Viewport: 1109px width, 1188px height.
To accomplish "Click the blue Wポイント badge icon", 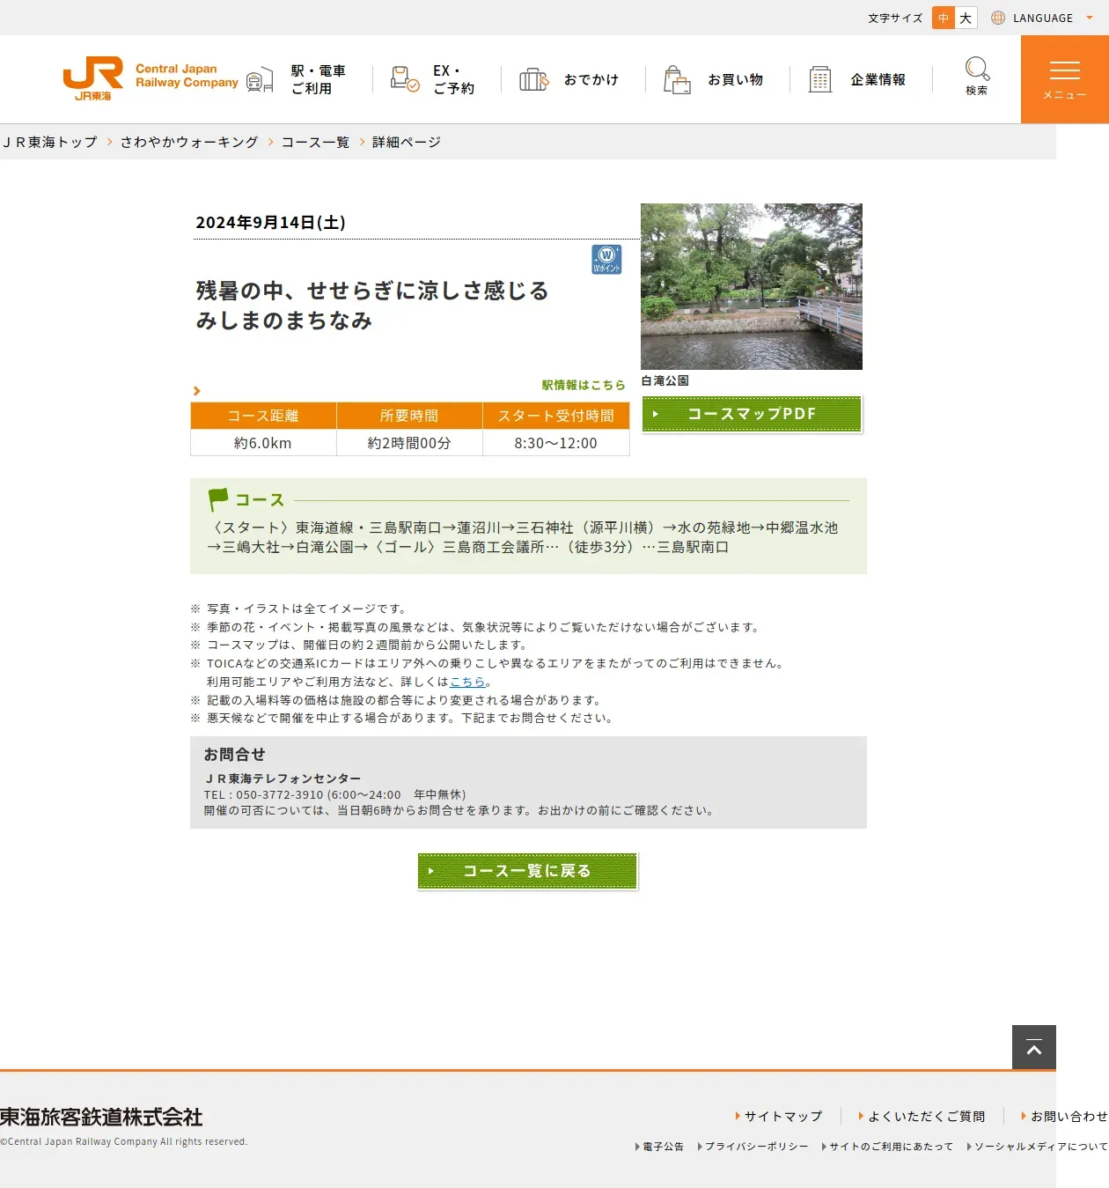I will click(x=606, y=259).
